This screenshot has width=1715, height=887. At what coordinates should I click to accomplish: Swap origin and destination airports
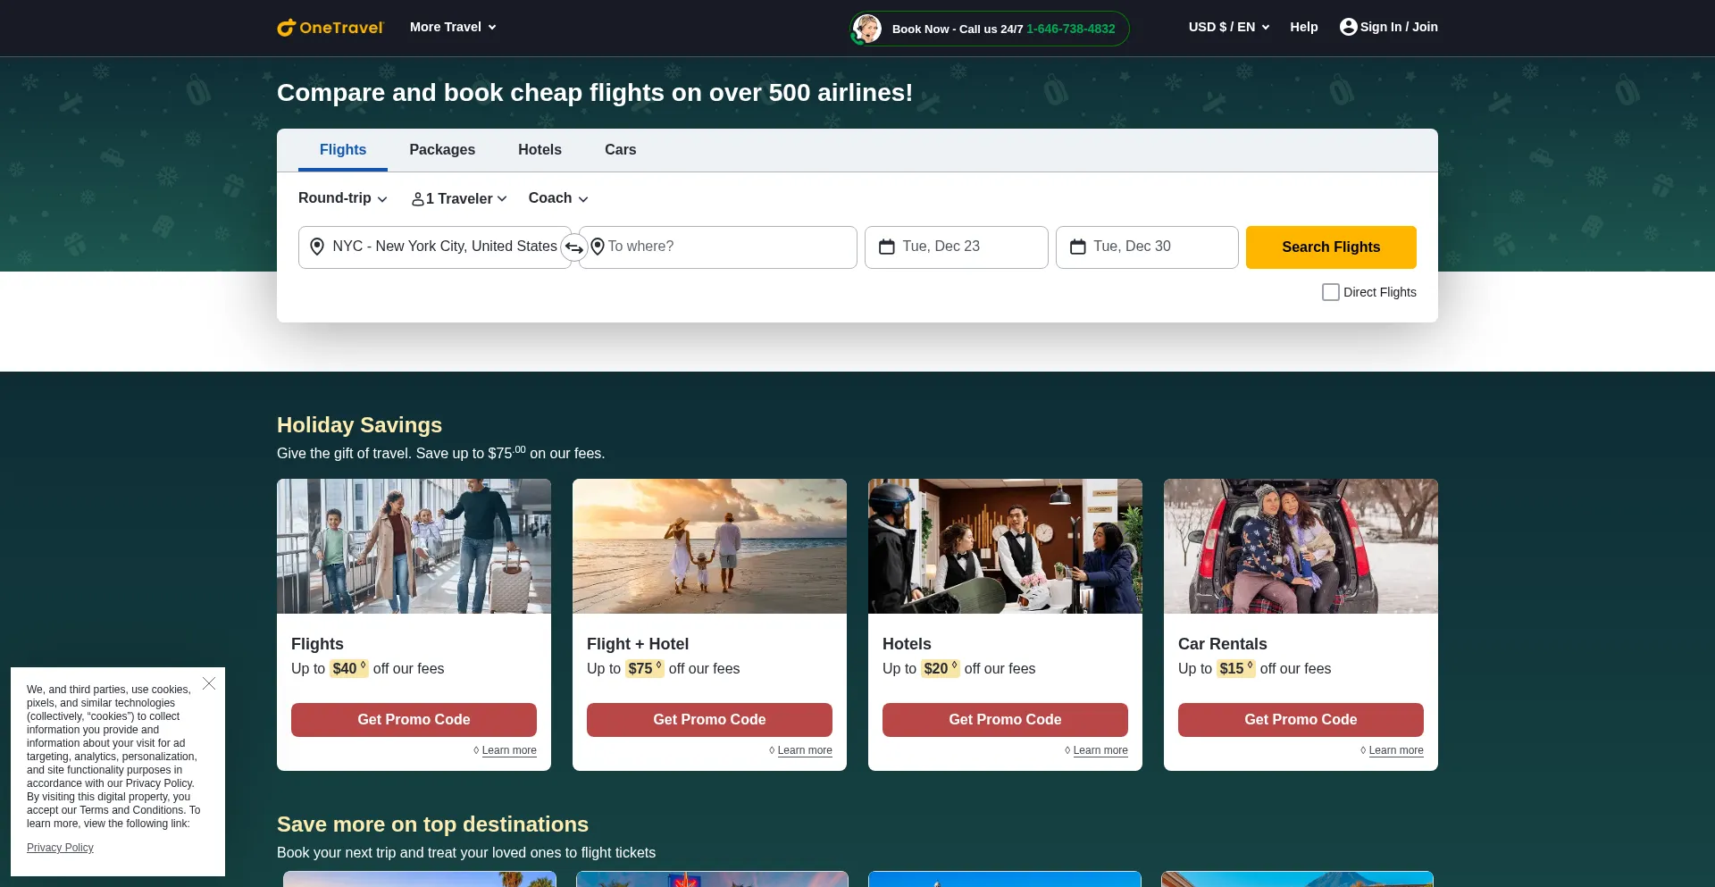pos(574,247)
